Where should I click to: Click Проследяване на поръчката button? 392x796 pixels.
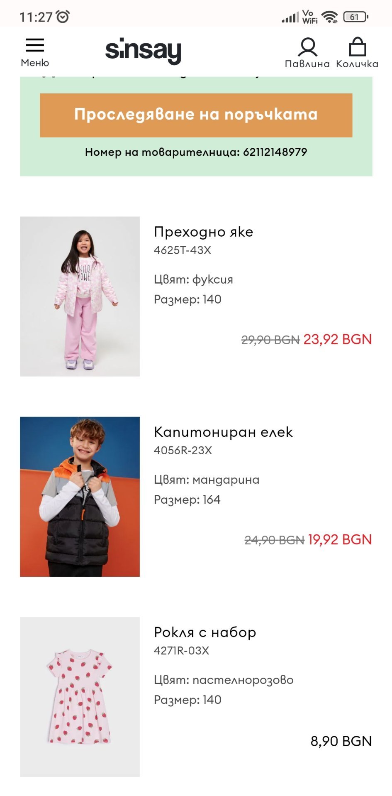196,115
